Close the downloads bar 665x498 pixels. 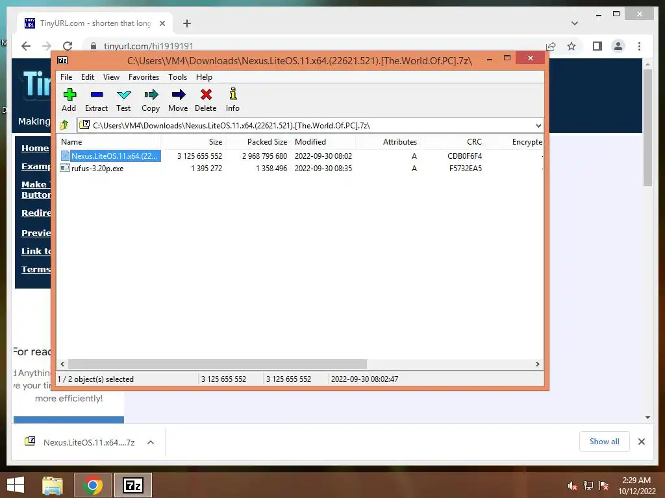point(642,442)
